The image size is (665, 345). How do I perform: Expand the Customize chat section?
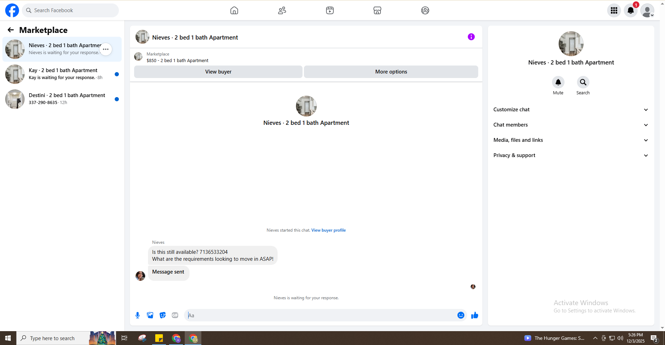click(571, 110)
